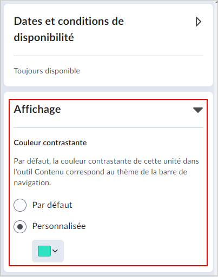Click the teal green color swatch

click(x=44, y=251)
